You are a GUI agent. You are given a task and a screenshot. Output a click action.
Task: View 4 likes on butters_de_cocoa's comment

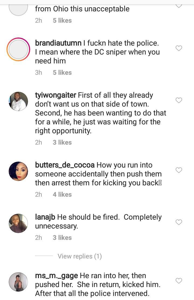62,195
